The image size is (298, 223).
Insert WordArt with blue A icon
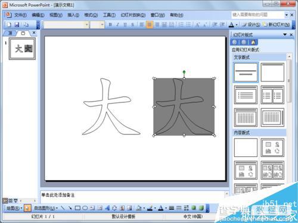click(107, 208)
